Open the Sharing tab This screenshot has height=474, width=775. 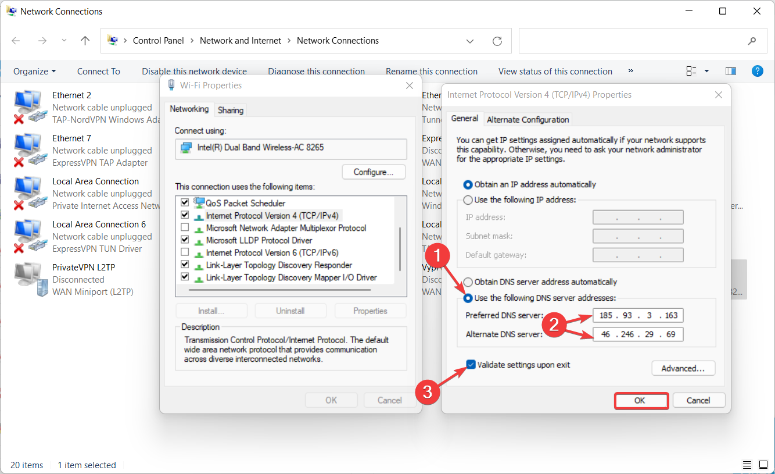click(x=231, y=110)
